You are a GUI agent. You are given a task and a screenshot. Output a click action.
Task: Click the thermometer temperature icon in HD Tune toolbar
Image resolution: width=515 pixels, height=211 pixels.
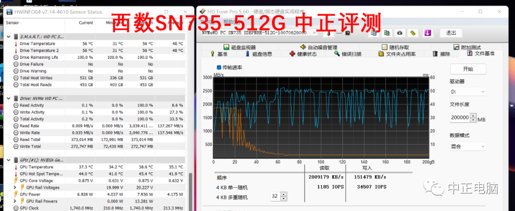[328, 33]
